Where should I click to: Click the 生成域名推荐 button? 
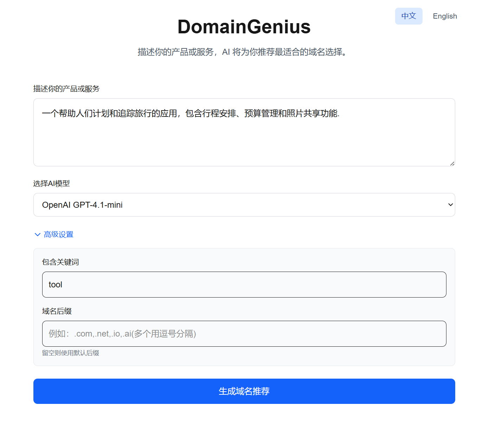pyautogui.click(x=244, y=391)
